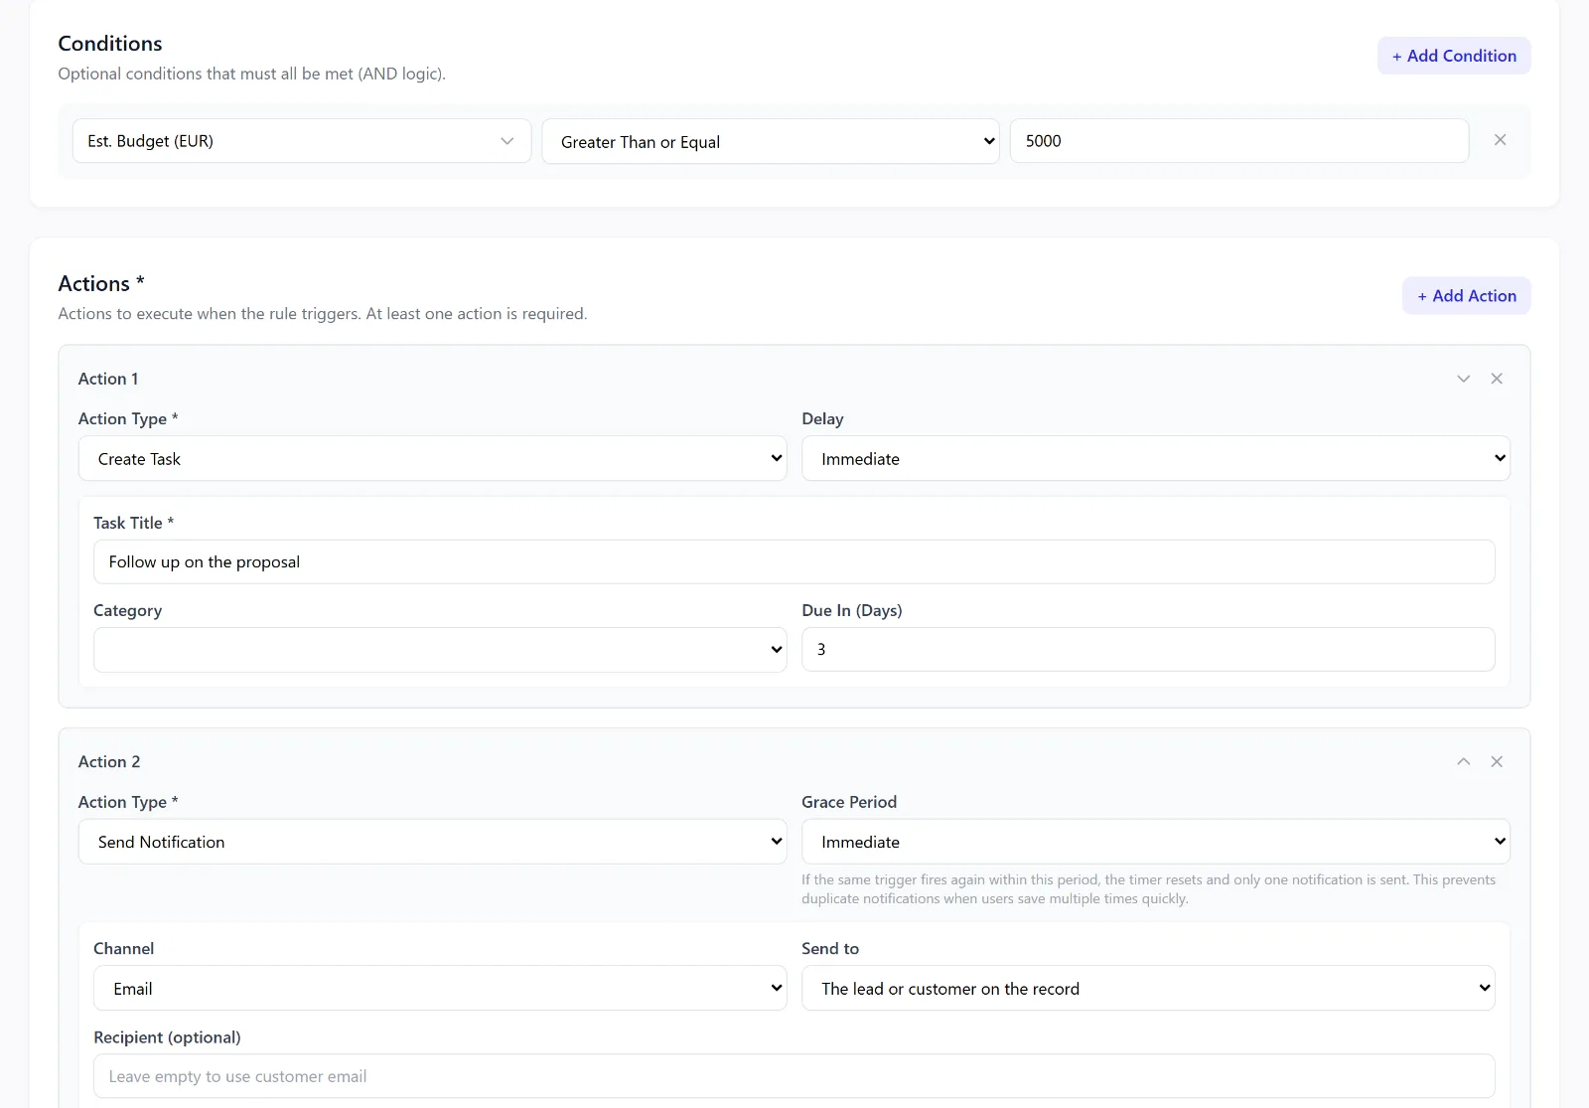This screenshot has height=1108, width=1589.
Task: Open the empty Category dropdown
Action: click(x=440, y=649)
